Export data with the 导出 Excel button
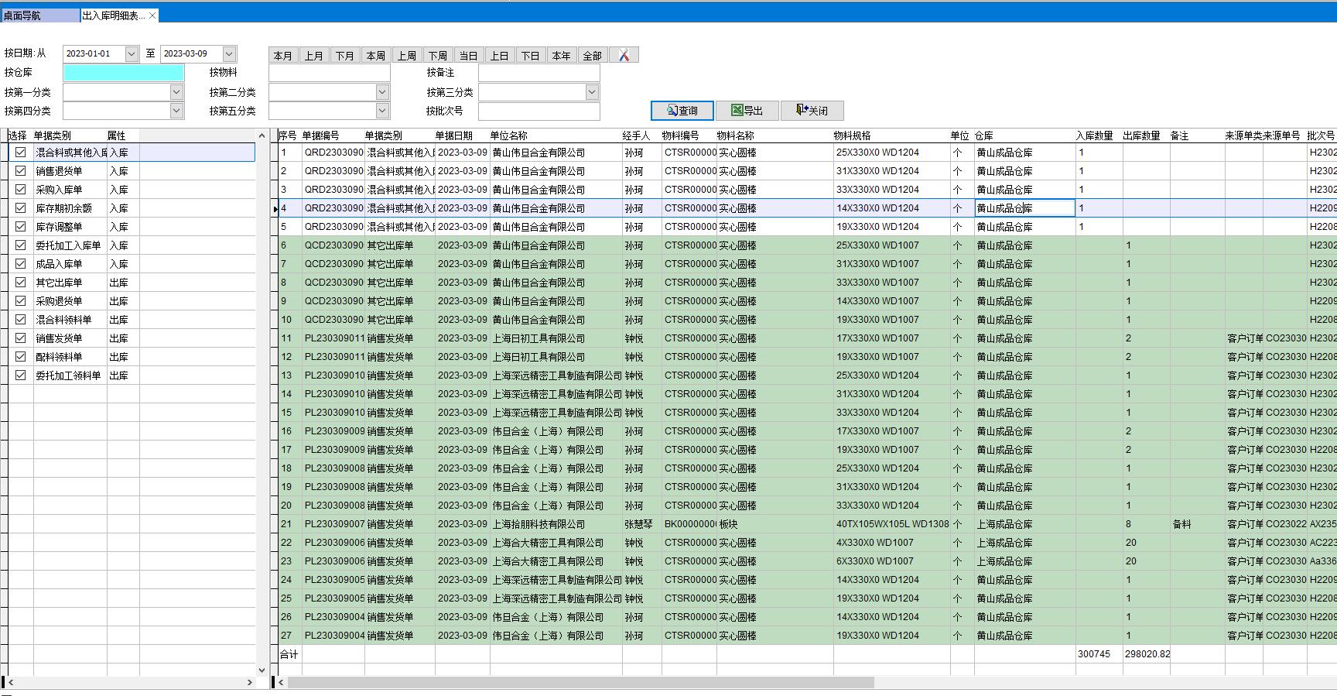The image size is (1337, 696). click(747, 111)
